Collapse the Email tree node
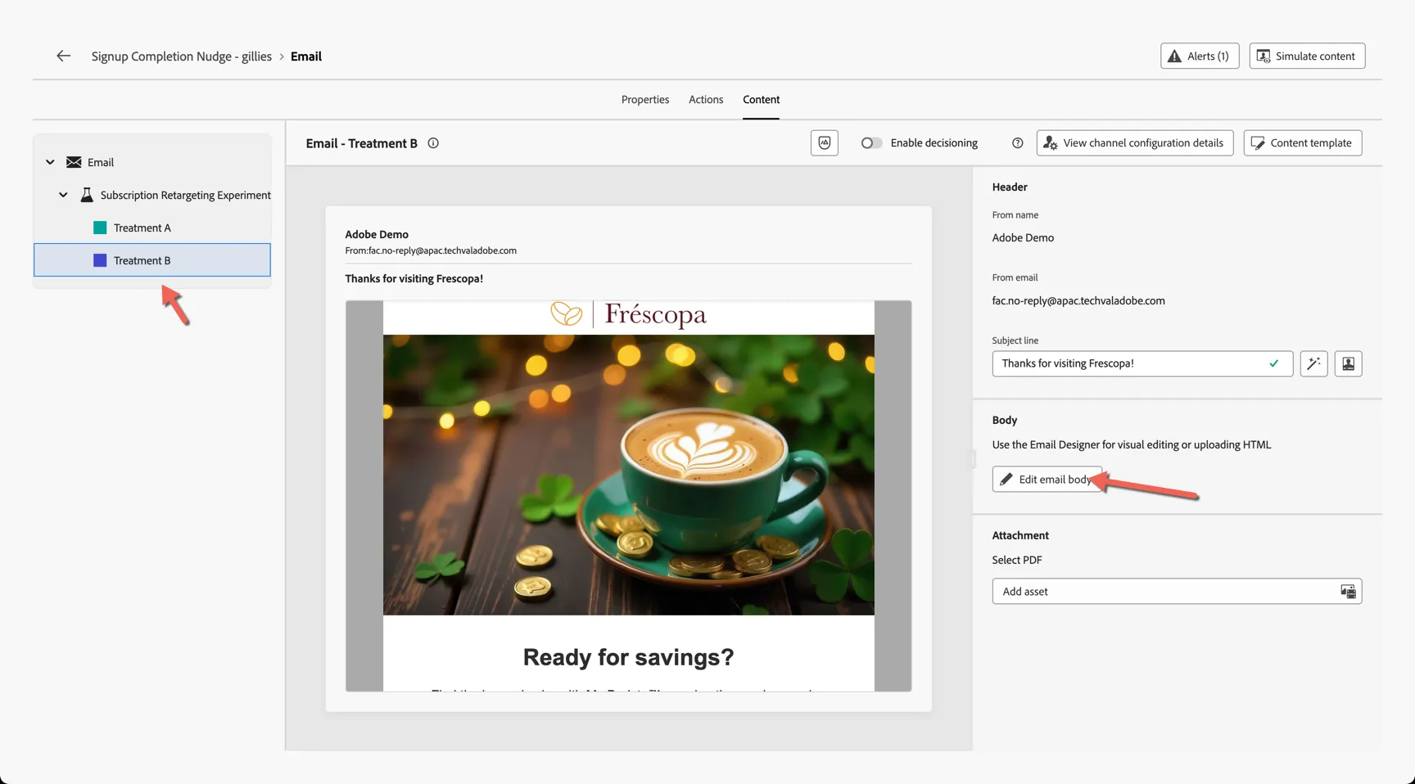 point(50,162)
